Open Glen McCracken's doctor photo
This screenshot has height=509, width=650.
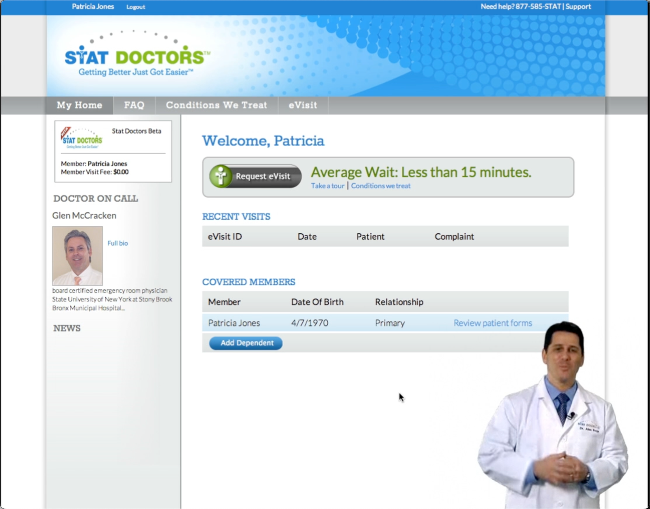[x=77, y=255]
